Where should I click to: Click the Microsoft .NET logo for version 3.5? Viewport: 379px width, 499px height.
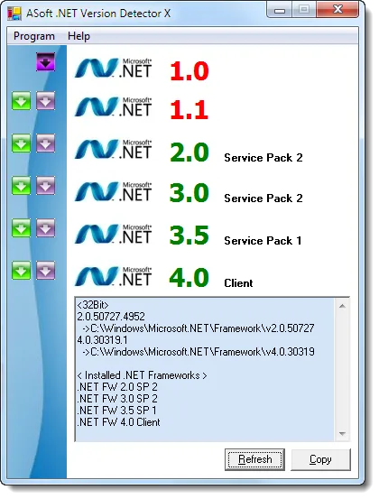114,235
